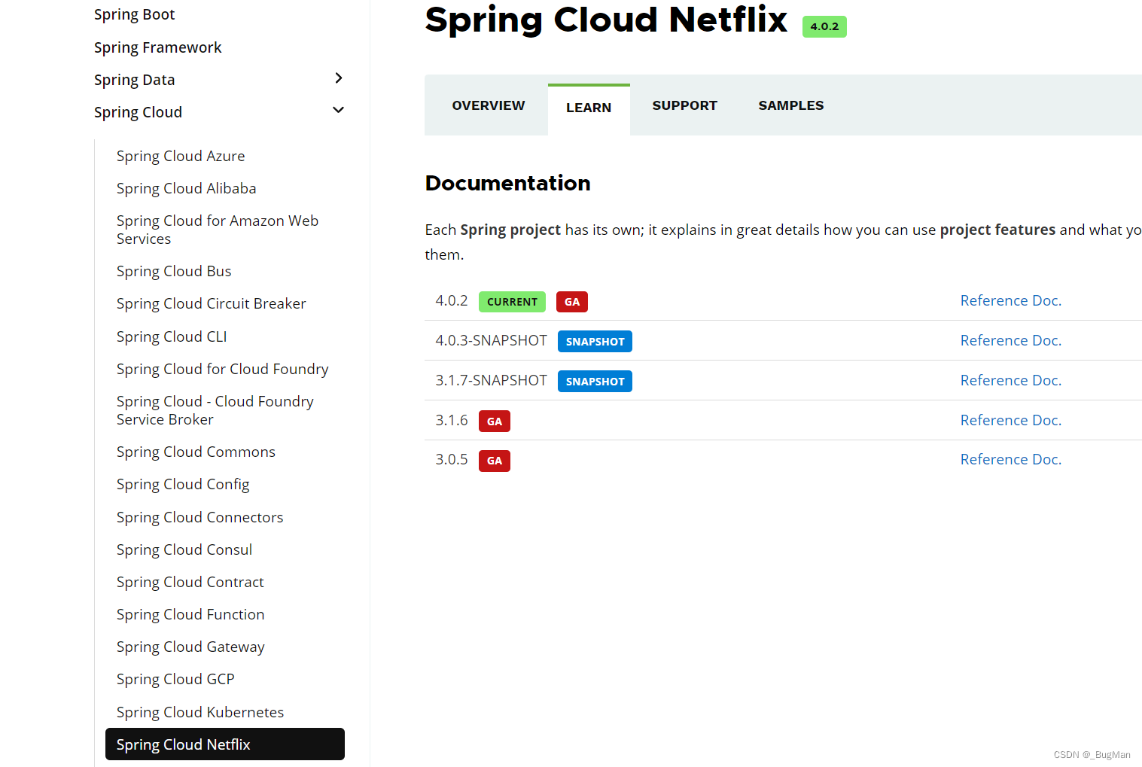This screenshot has width=1142, height=767.
Task: Open the SUPPORT tab
Action: click(684, 105)
